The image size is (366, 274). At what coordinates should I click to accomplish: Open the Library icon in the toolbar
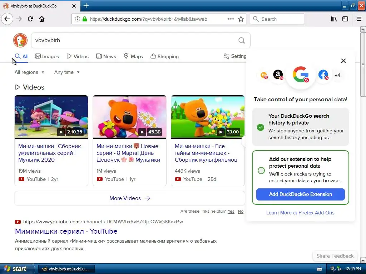[x=334, y=19]
